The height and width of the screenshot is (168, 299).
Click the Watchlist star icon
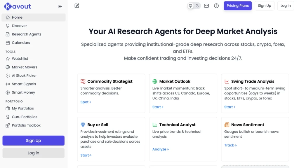tap(8, 59)
